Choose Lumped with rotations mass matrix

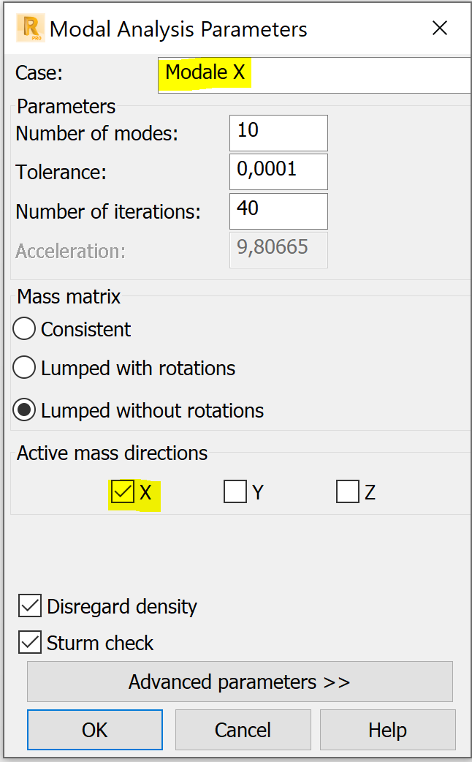[x=24, y=368]
